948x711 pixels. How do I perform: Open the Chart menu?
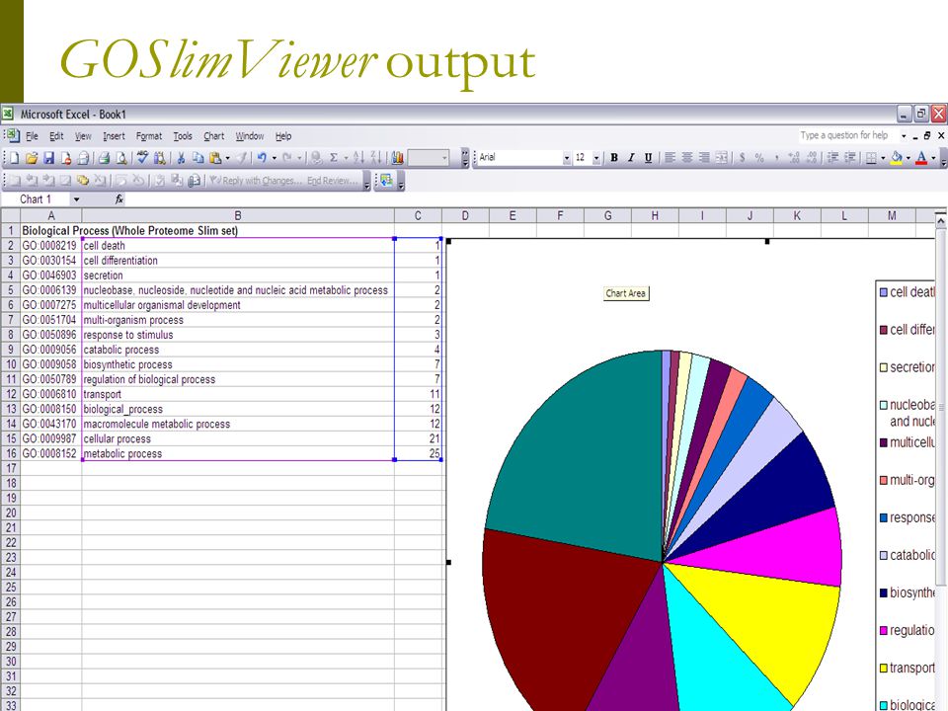tap(213, 136)
